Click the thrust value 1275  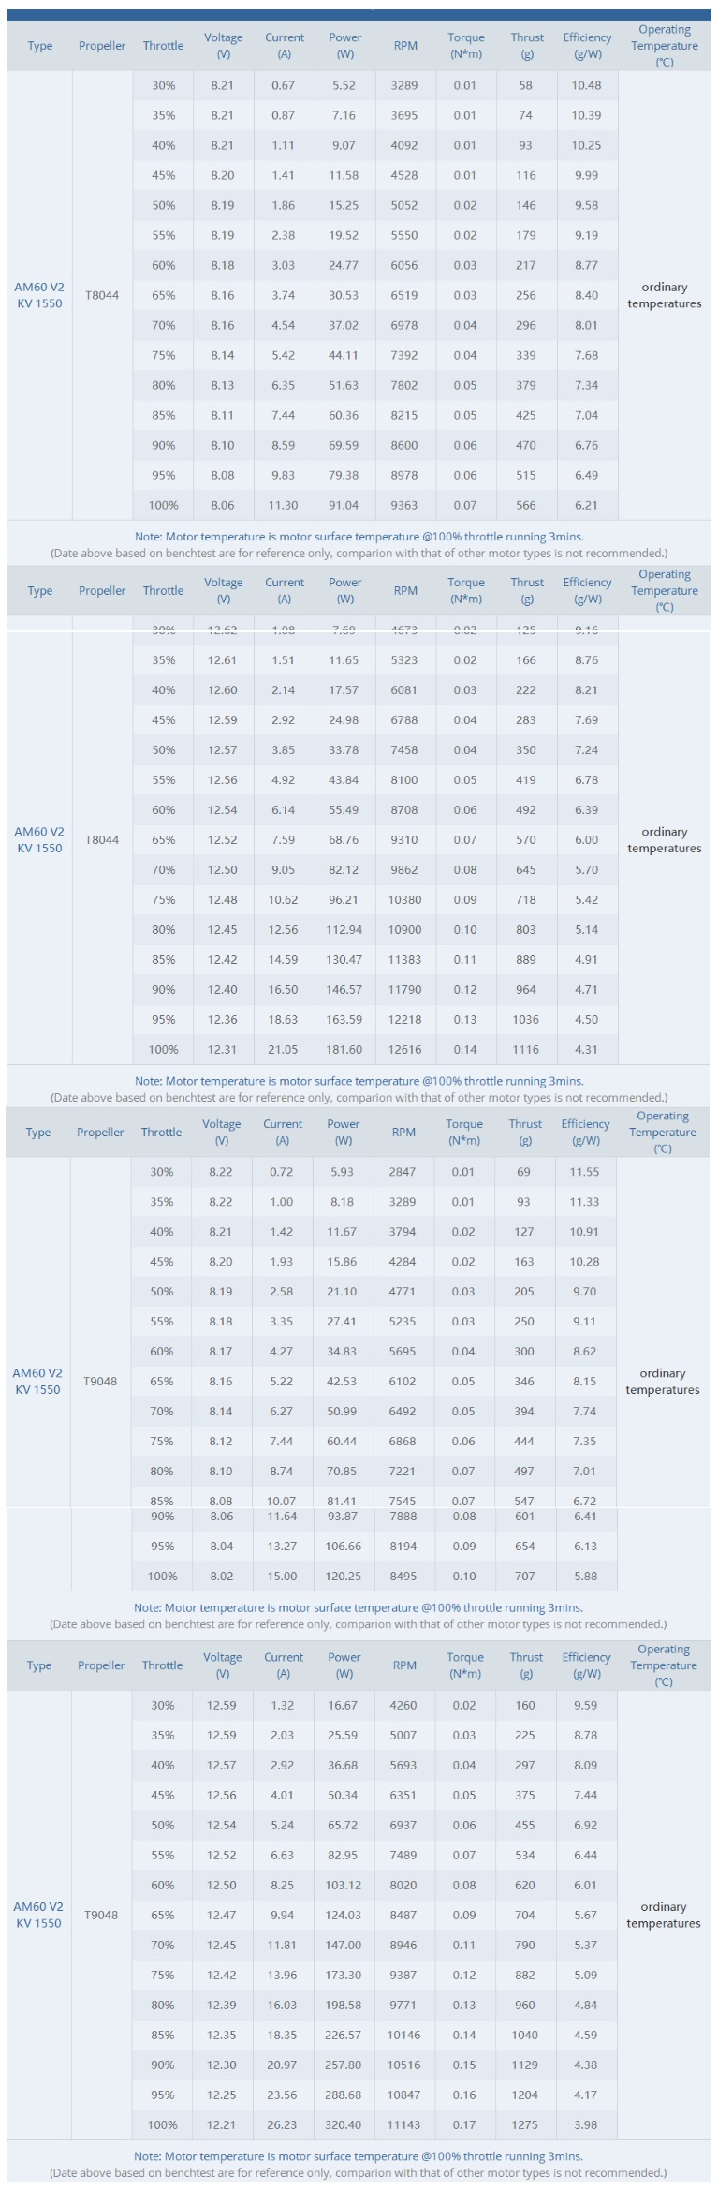[525, 2124]
